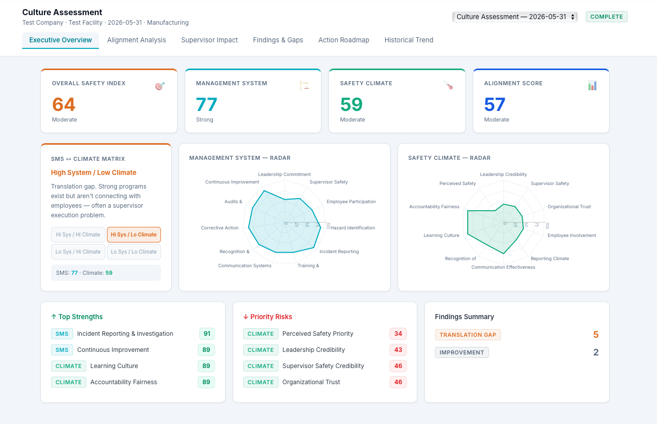Screen dimensions: 657x424
Task: Open the Supervisor Impact tab
Action: pyautogui.click(x=209, y=40)
